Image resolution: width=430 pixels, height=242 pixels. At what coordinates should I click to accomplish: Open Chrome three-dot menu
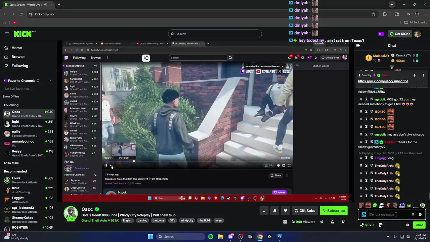click(x=425, y=14)
